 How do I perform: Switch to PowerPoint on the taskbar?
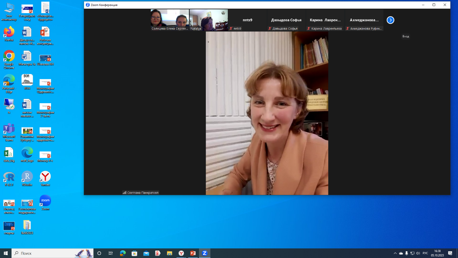point(193,253)
